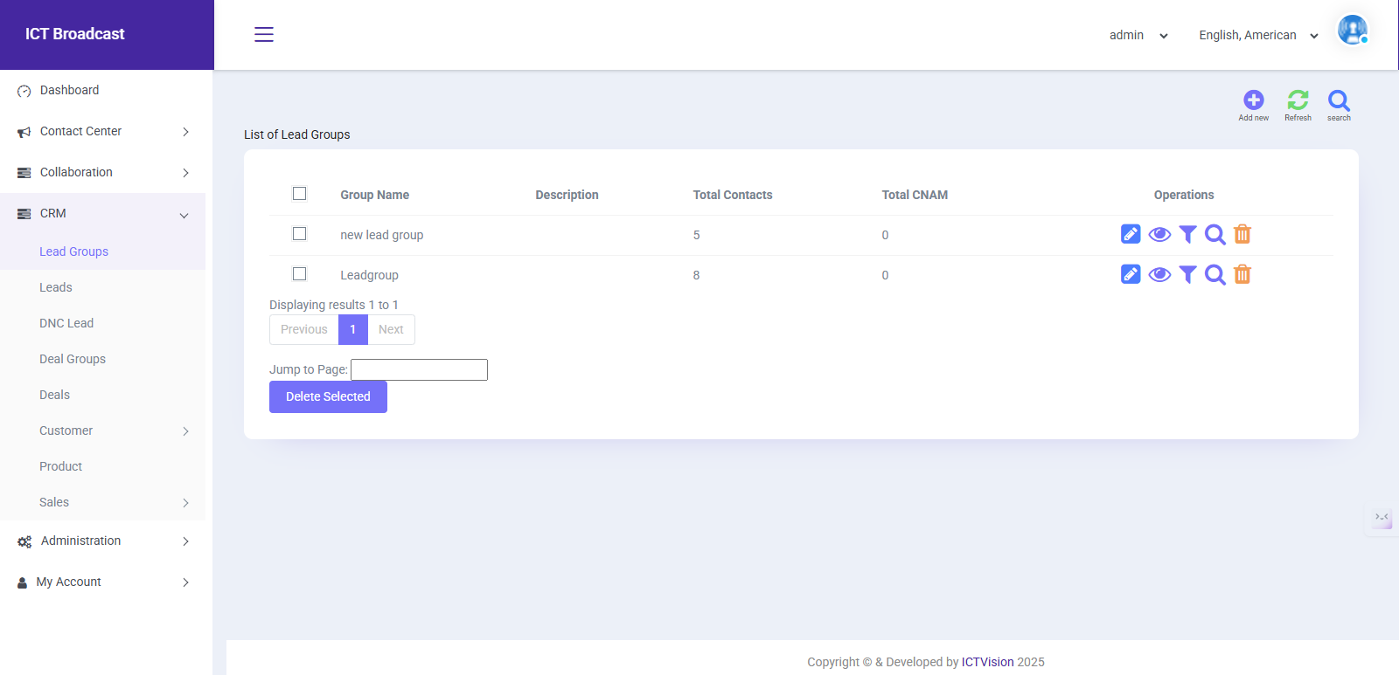
Task: Delete the 'new lead group' row
Action: click(x=1242, y=234)
